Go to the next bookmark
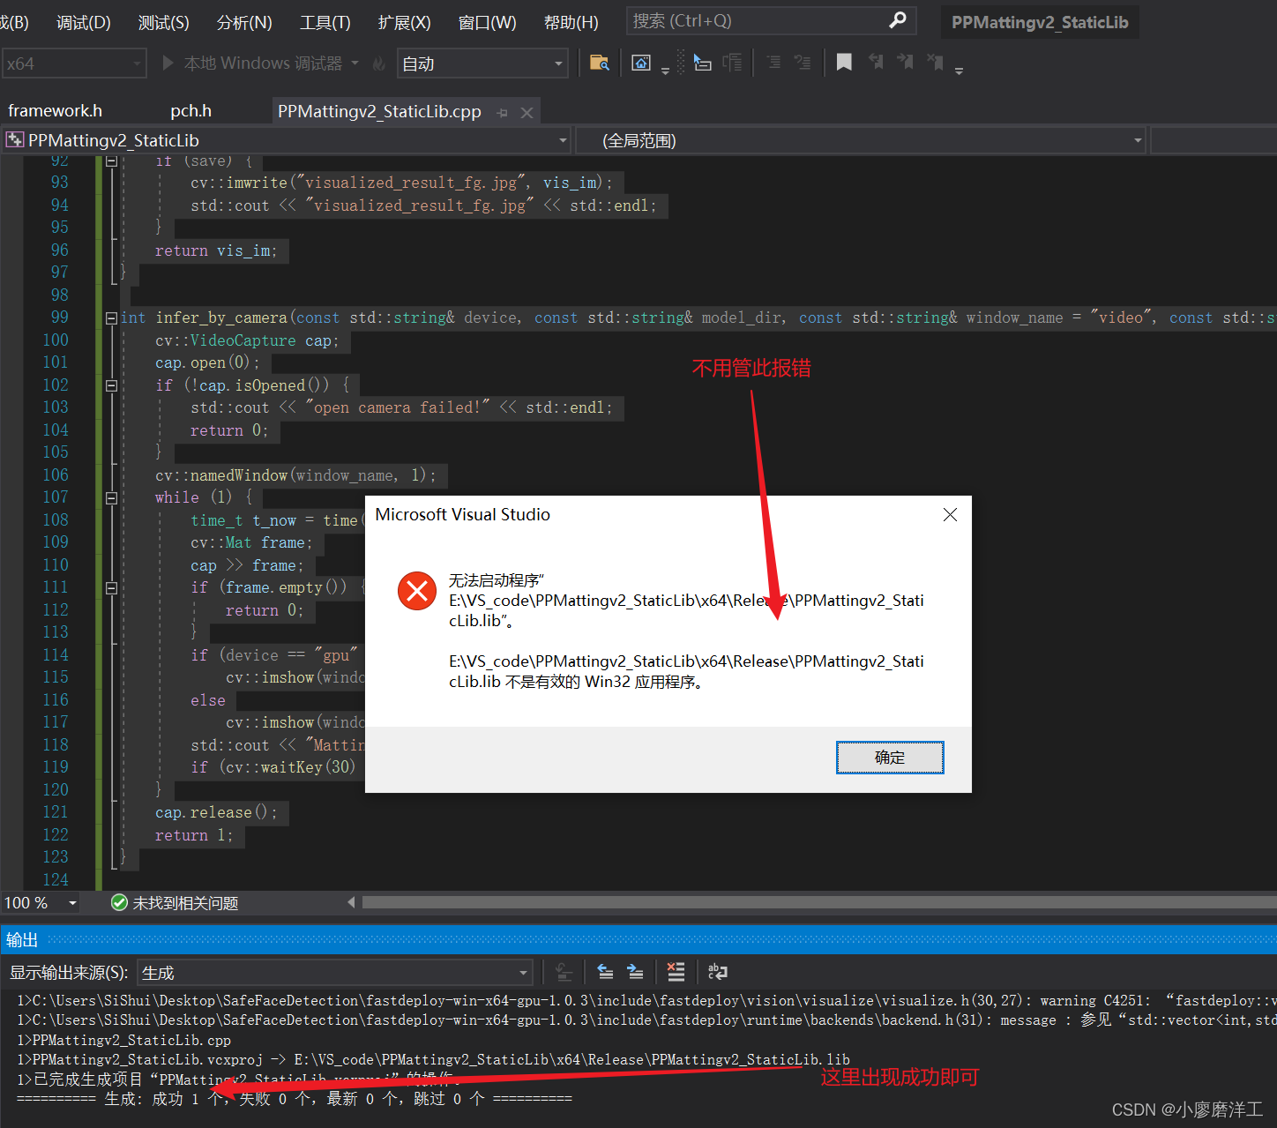This screenshot has width=1277, height=1128. 905,63
